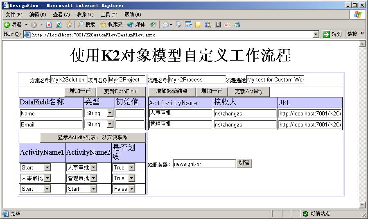
Task: Go to the Home page icon
Action: 69,25
